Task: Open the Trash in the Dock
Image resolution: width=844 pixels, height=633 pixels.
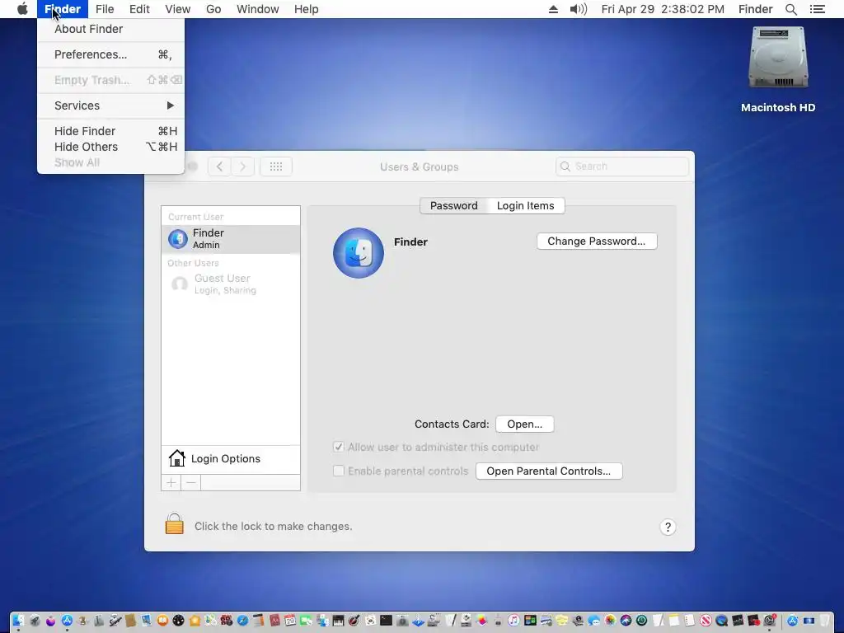Action: (x=824, y=621)
